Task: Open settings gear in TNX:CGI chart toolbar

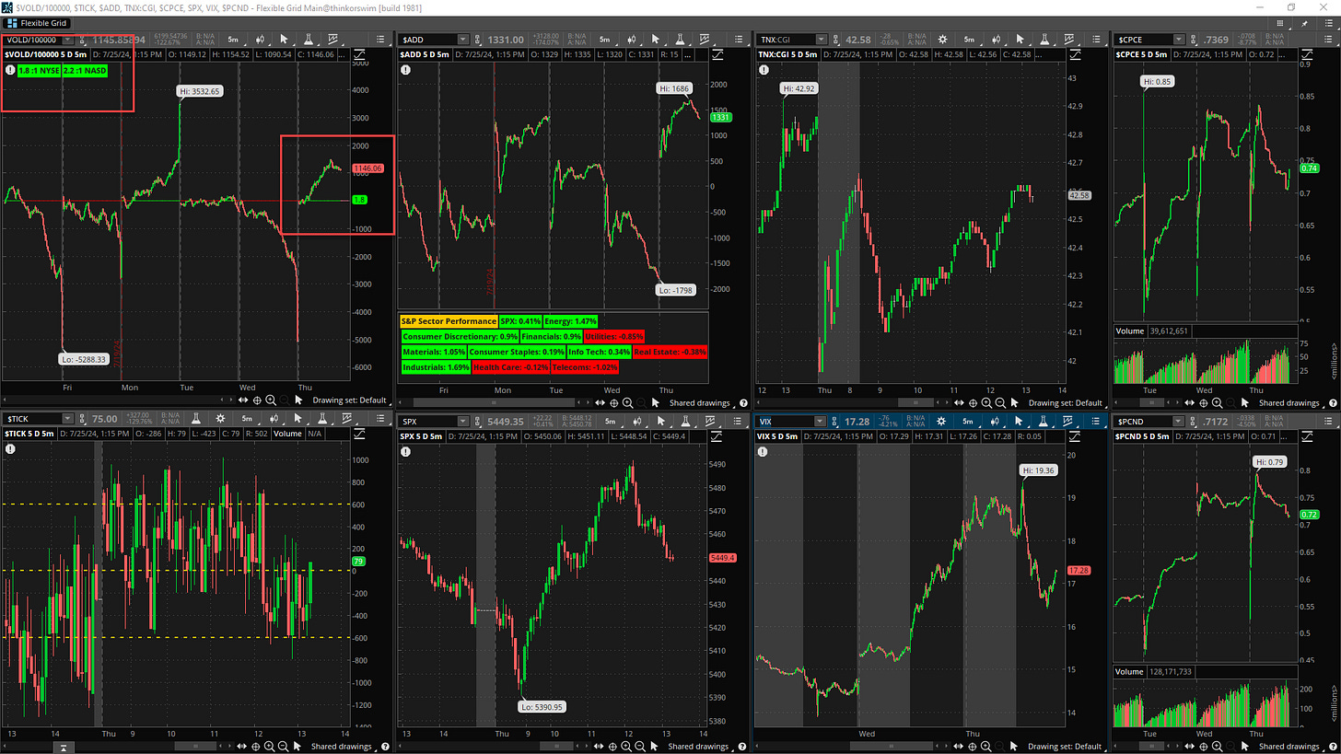Action: click(942, 40)
